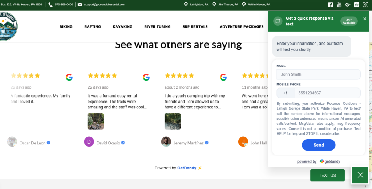The image size is (372, 189).
Task: Click the 'about 2 months ago' timestamp
Action: coord(182,87)
